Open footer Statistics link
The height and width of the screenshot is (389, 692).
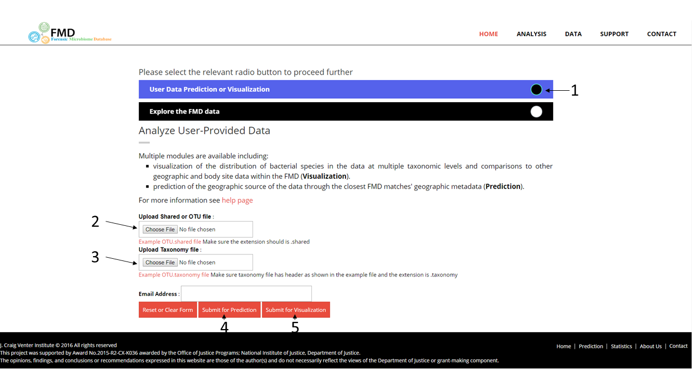click(621, 346)
